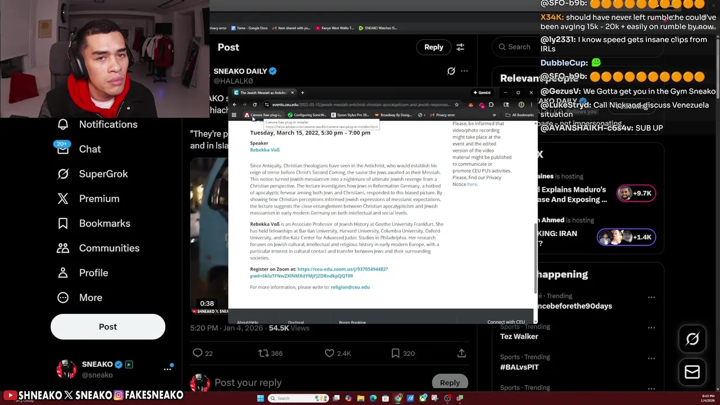Open Notifications in the X sidebar
The image size is (720, 405).
(97, 124)
